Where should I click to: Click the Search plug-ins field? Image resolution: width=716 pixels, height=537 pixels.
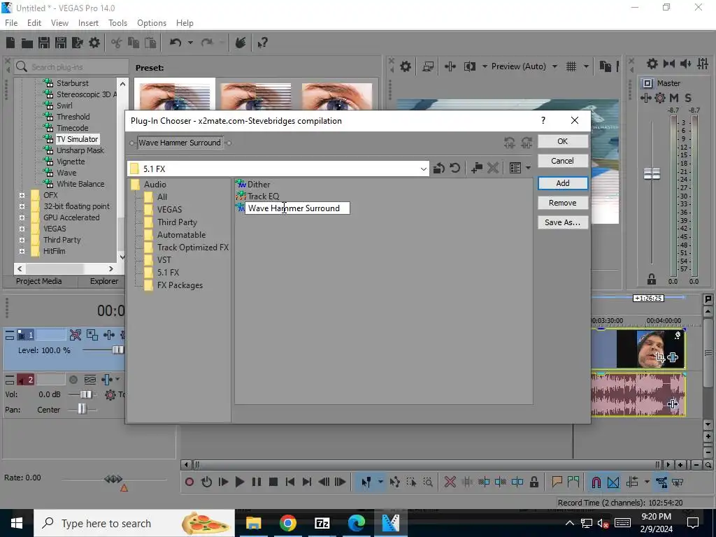tap(71, 67)
